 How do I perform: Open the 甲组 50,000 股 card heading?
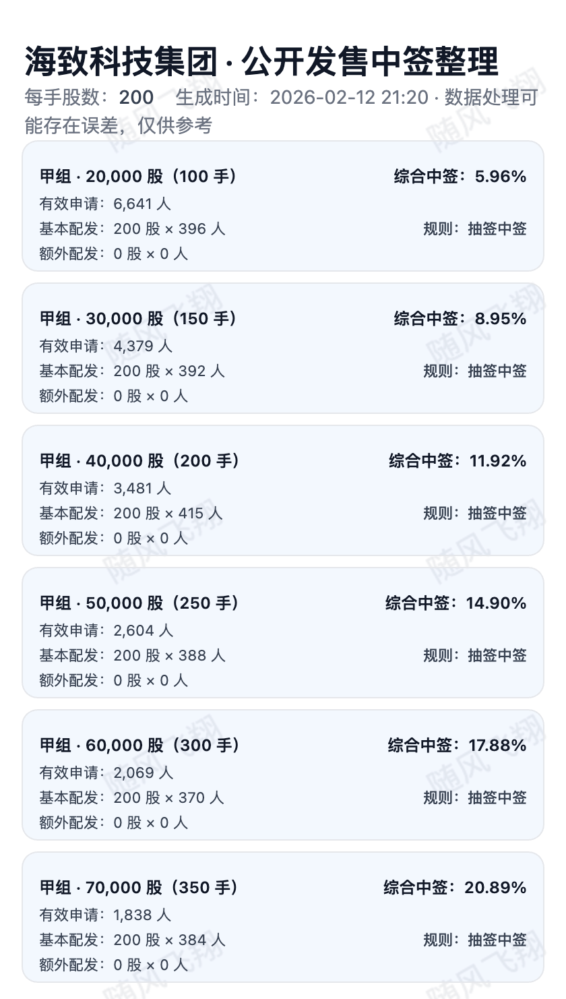(139, 603)
